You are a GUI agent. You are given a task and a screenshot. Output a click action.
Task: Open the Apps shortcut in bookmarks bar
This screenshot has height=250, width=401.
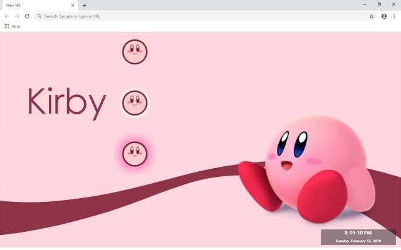(x=13, y=26)
